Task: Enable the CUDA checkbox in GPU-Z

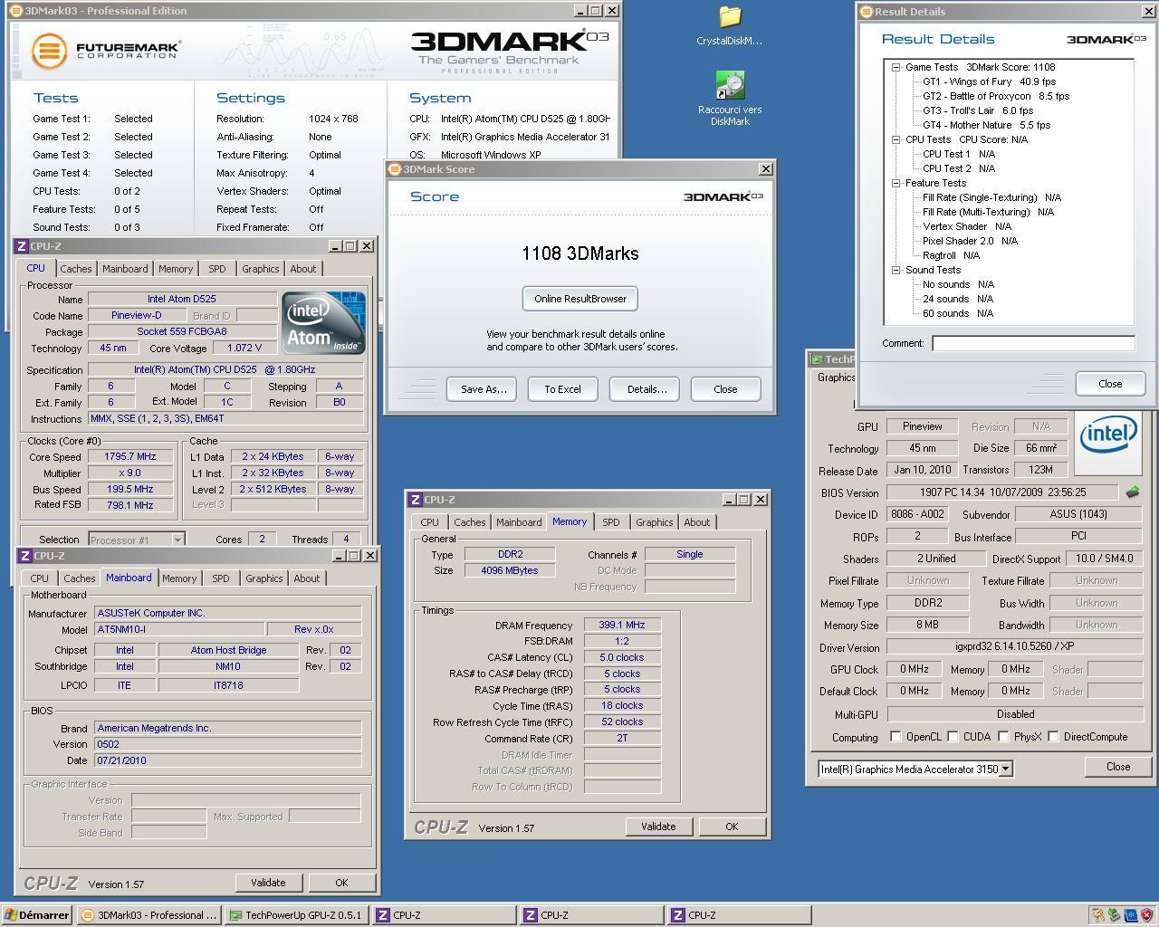Action: pos(953,737)
